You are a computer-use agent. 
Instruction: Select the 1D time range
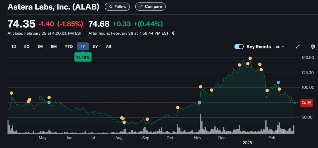tap(14, 47)
